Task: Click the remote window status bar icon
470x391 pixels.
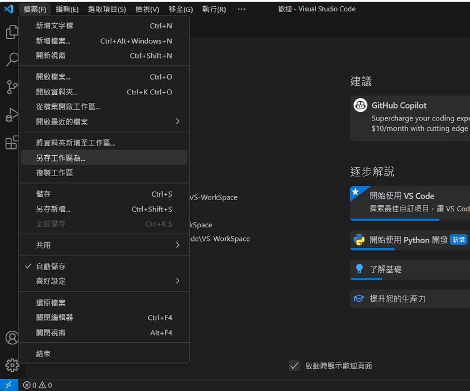Action: click(9, 385)
